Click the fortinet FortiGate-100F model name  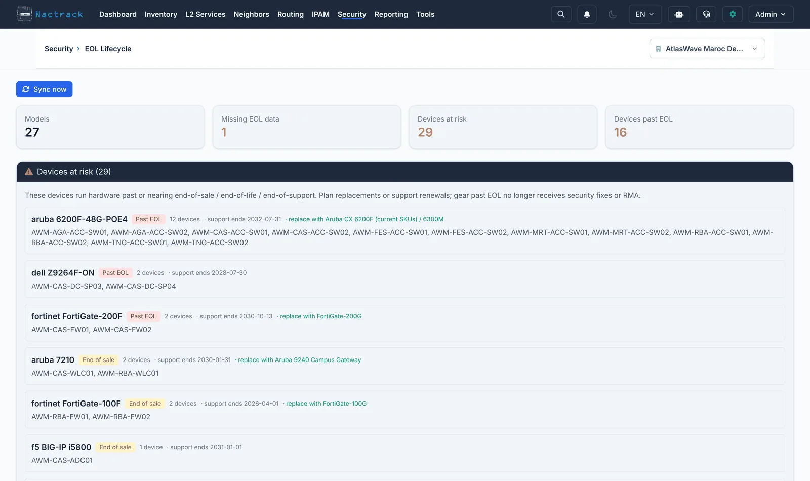(76, 404)
